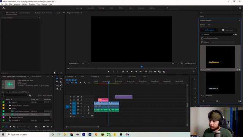Screen dimensions: 243x137
Task: Open the Effect Controls panel overflow chevrons
Action: [x=64, y=13]
